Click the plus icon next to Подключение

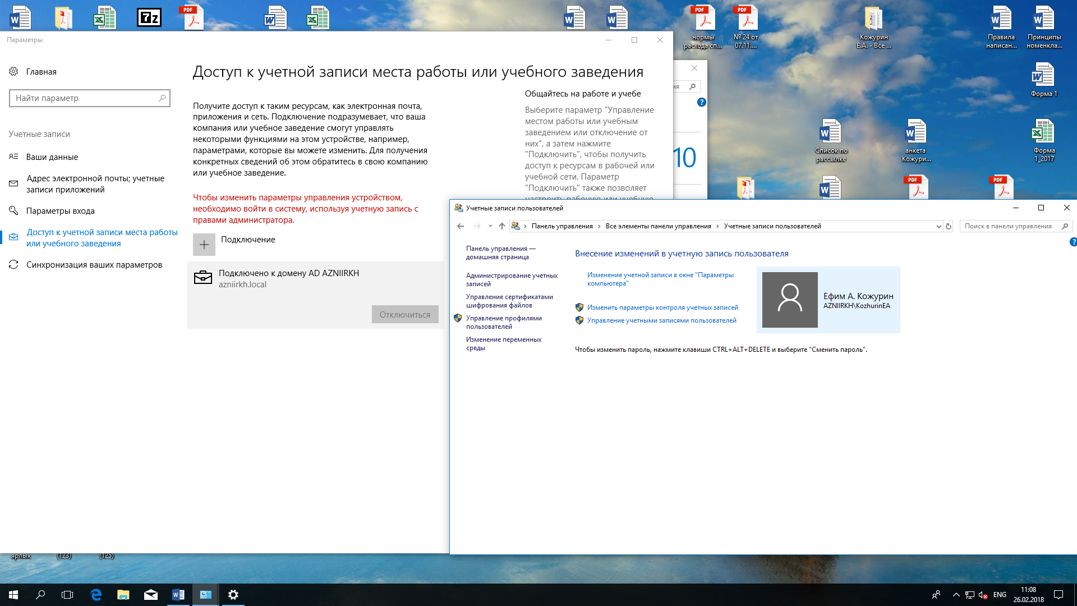point(204,245)
